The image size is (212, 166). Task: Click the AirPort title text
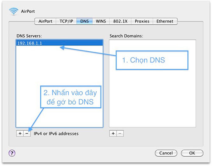tap(28, 11)
